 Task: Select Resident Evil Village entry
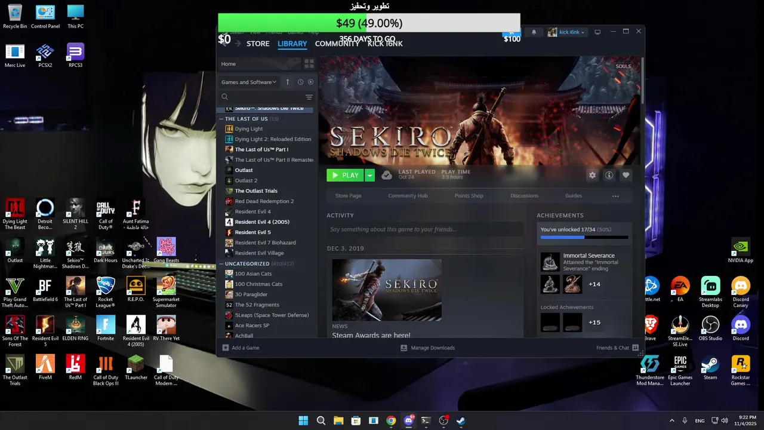259,253
